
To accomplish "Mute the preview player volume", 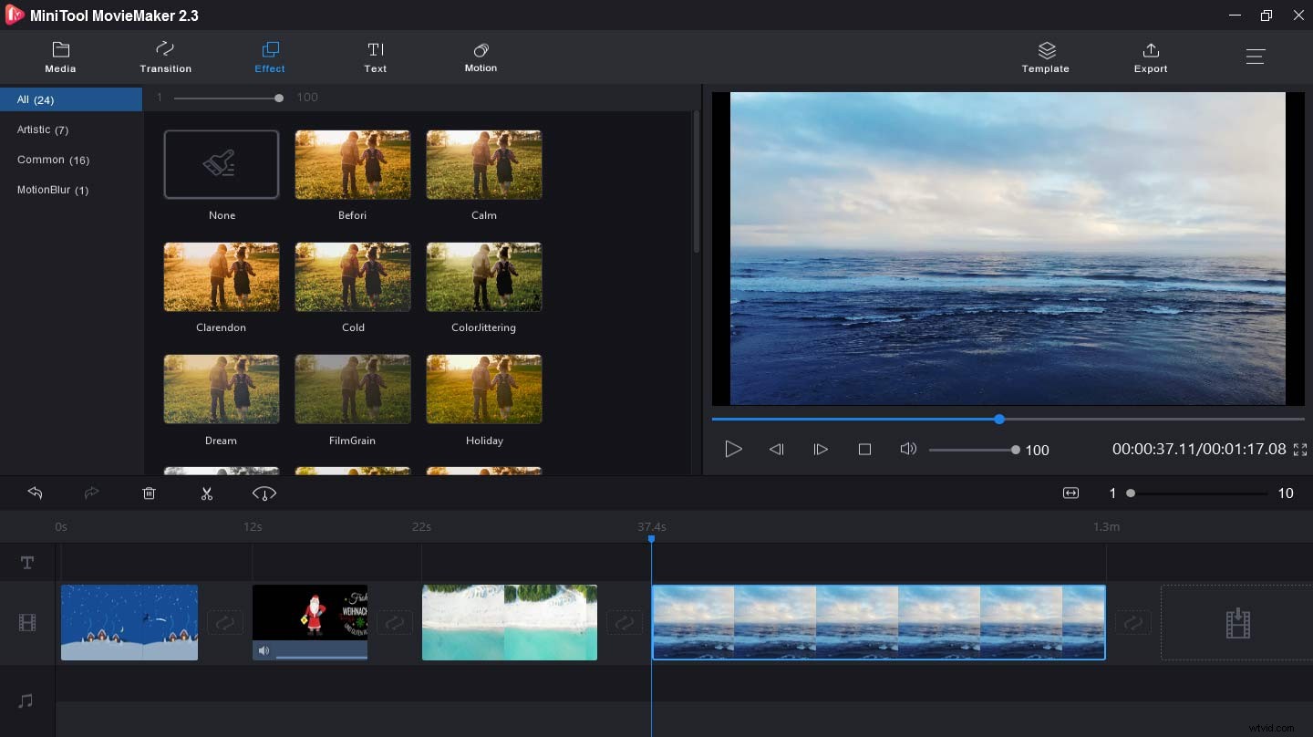I will 908,449.
